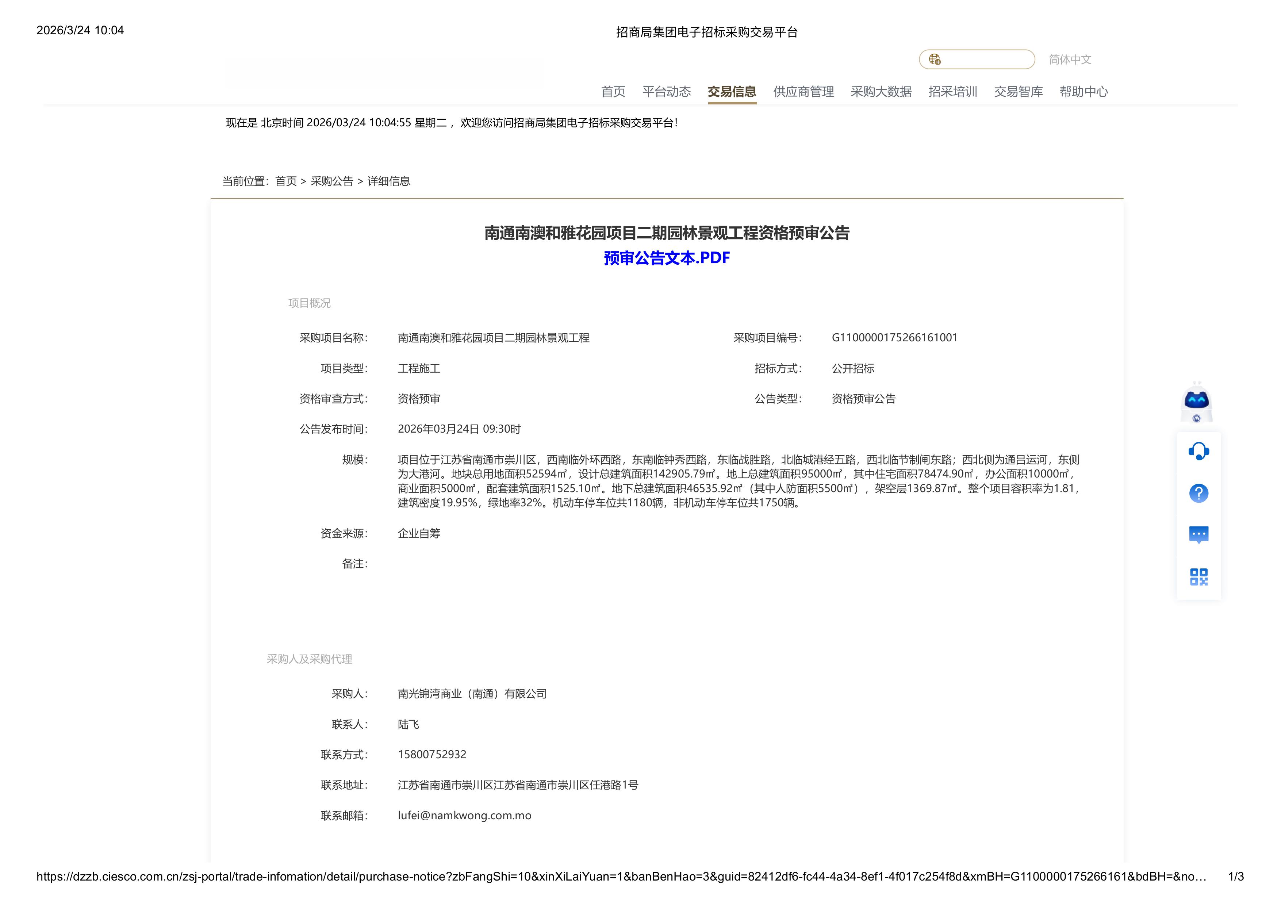
Task: Click the 采购公告 breadcrumb link
Action: point(332,181)
